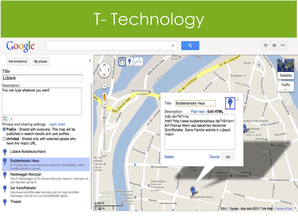Click the Der Kartoffelkeller list pin icon
This screenshot has height=224, width=298.
(x=5, y=189)
